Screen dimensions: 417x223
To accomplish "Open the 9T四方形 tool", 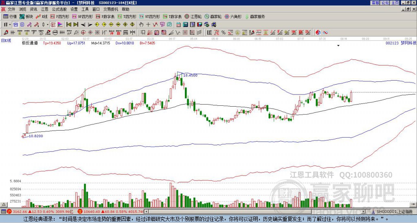I will (149, 16).
